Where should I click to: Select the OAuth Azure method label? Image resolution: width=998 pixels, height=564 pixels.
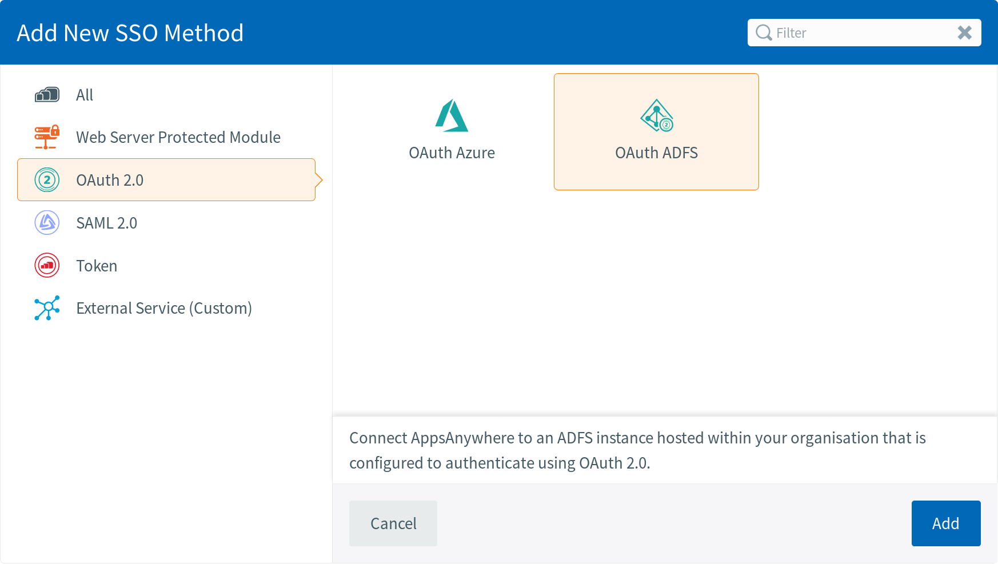point(452,153)
